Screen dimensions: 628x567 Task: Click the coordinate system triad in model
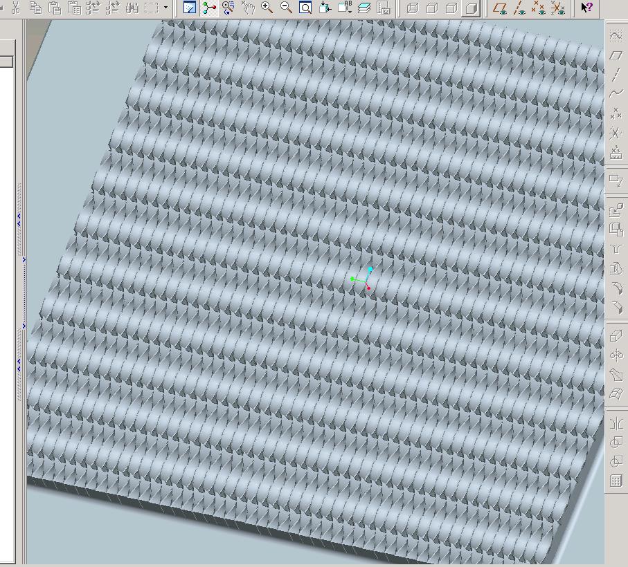[x=362, y=278]
